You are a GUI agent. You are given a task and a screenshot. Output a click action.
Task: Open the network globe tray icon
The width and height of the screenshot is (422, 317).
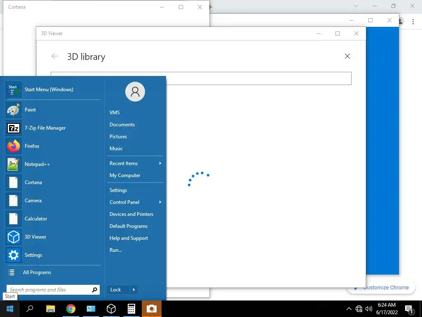tap(359, 309)
